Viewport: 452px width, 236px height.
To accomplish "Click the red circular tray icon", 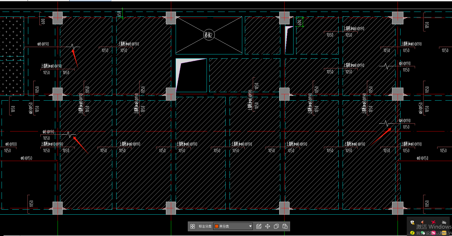I will coord(434,222).
